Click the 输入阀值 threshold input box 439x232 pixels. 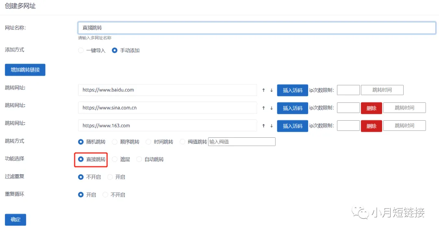[241, 142]
